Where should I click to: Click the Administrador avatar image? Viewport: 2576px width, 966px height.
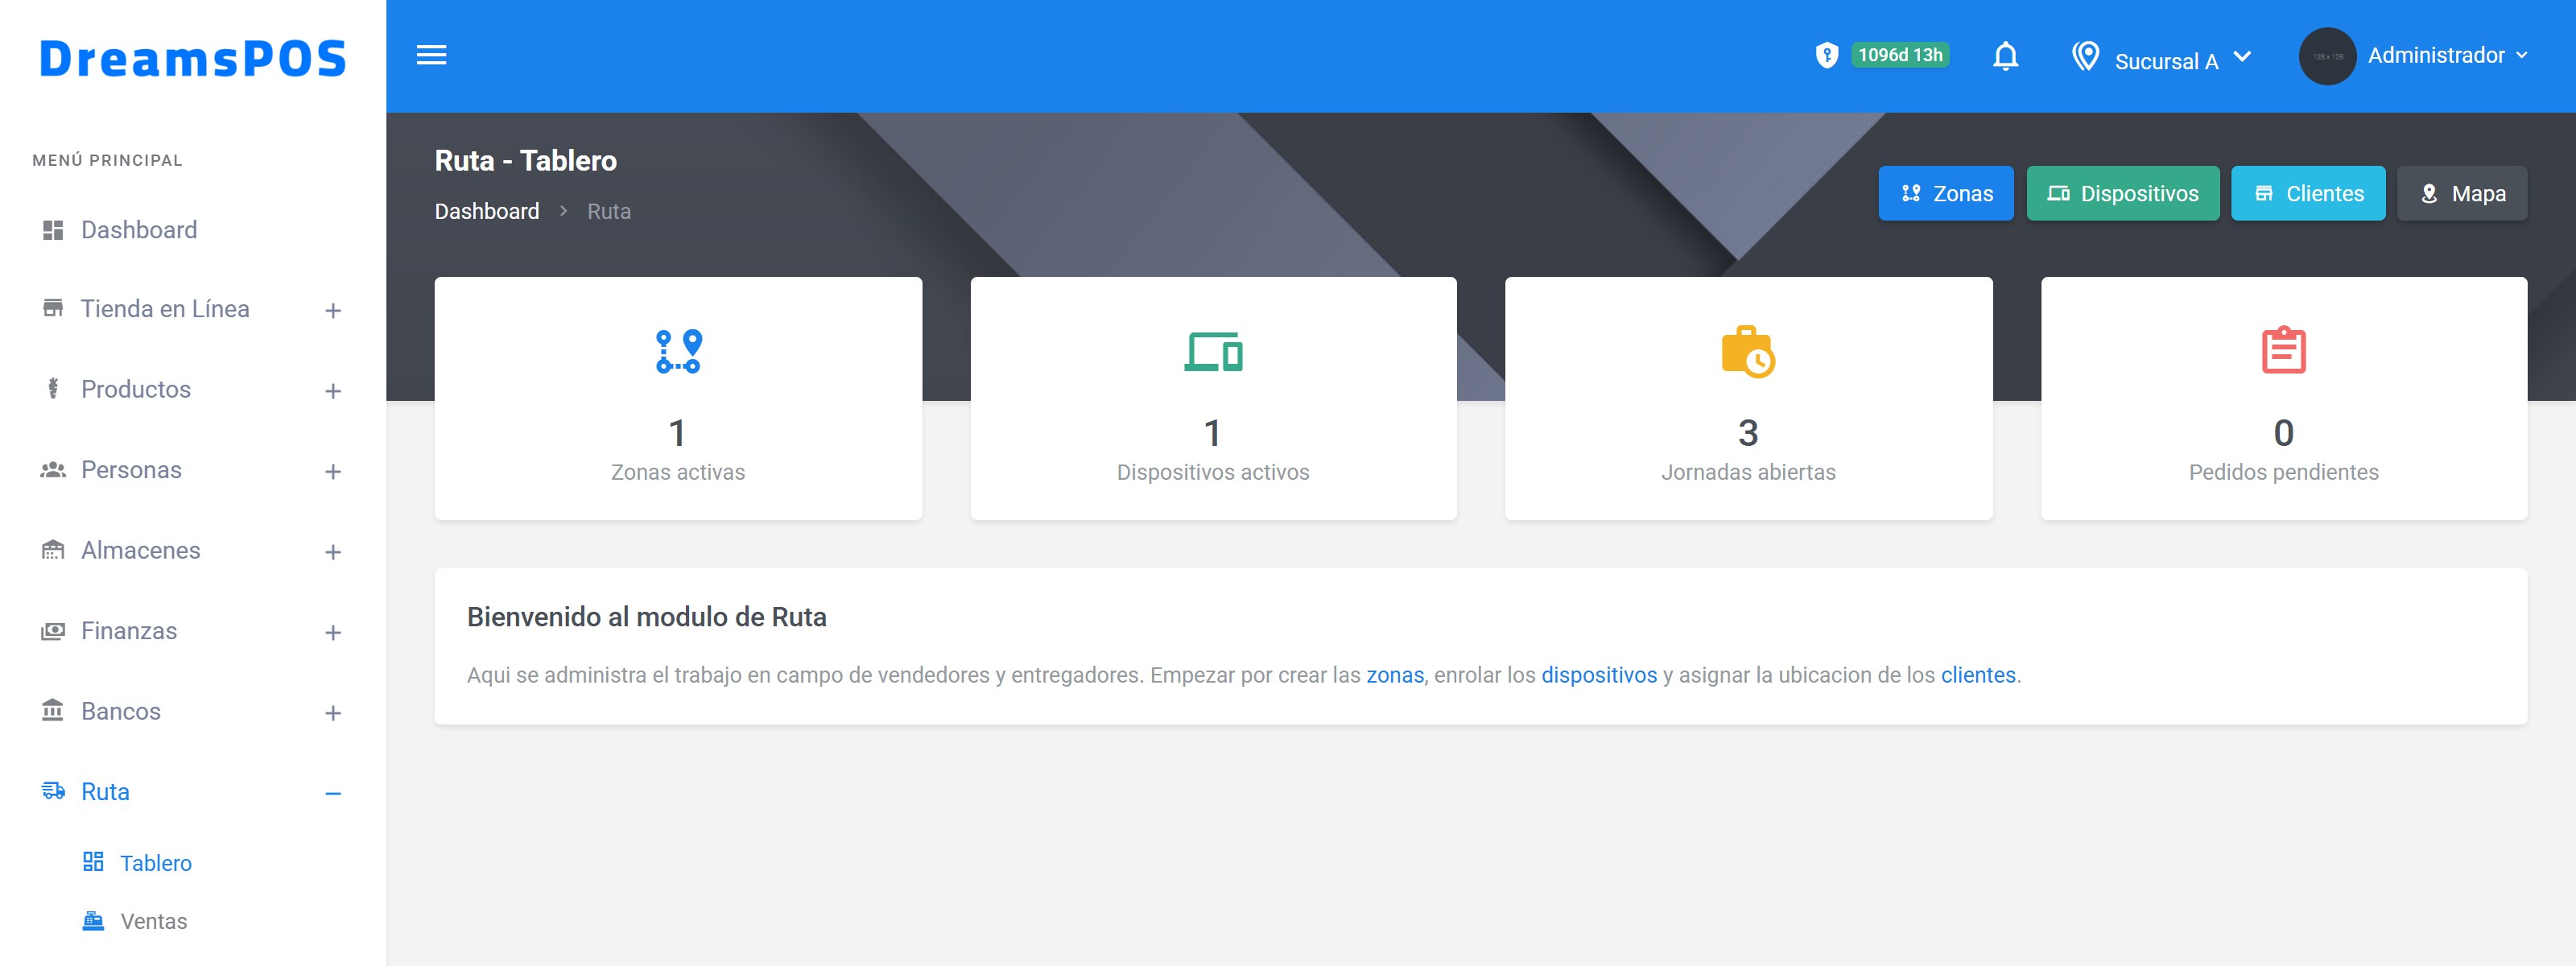[2327, 56]
